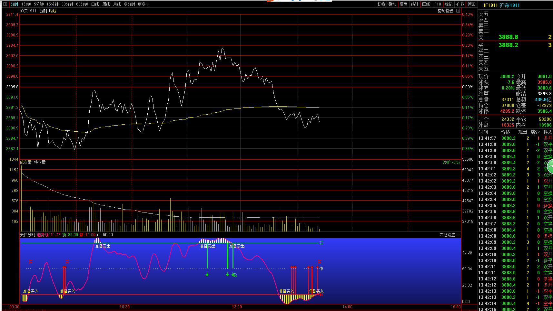Switch to the 60分钟 chart period
The width and height of the screenshot is (553, 311).
82,4
